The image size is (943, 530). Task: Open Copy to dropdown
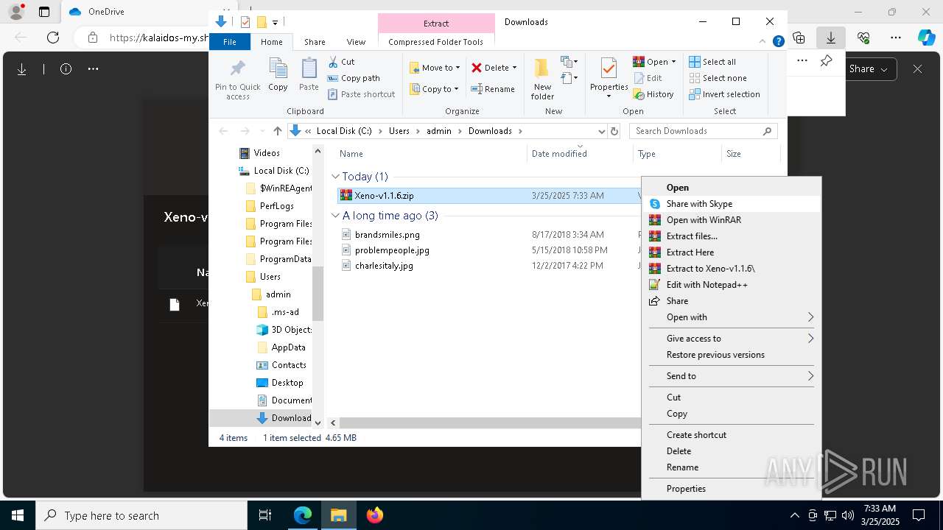point(435,89)
